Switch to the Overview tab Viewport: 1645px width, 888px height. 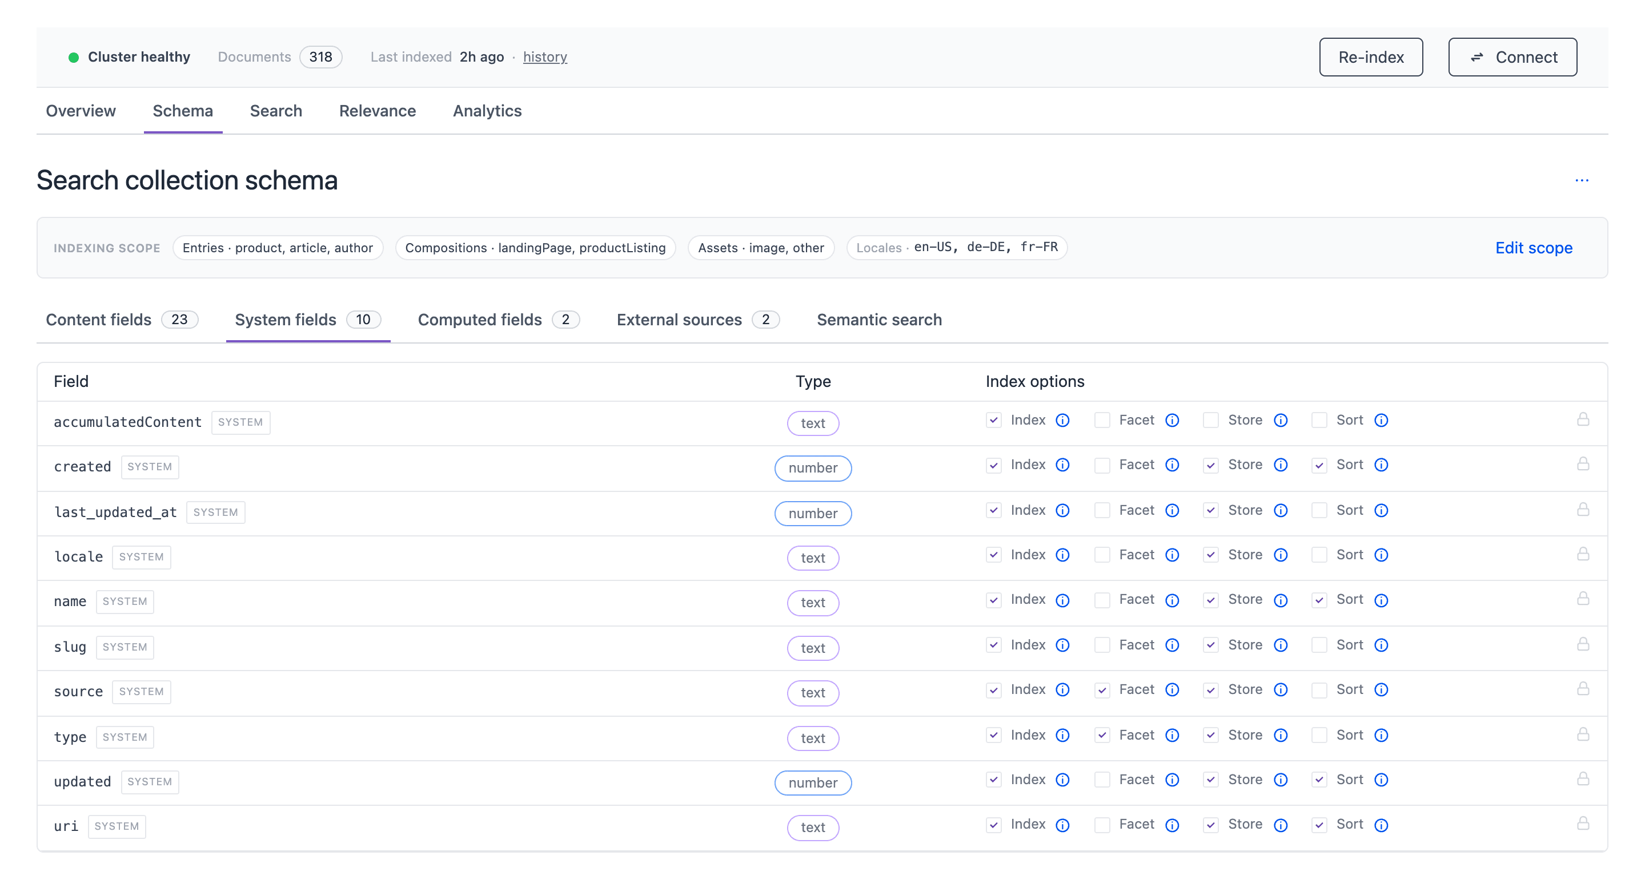(x=81, y=111)
